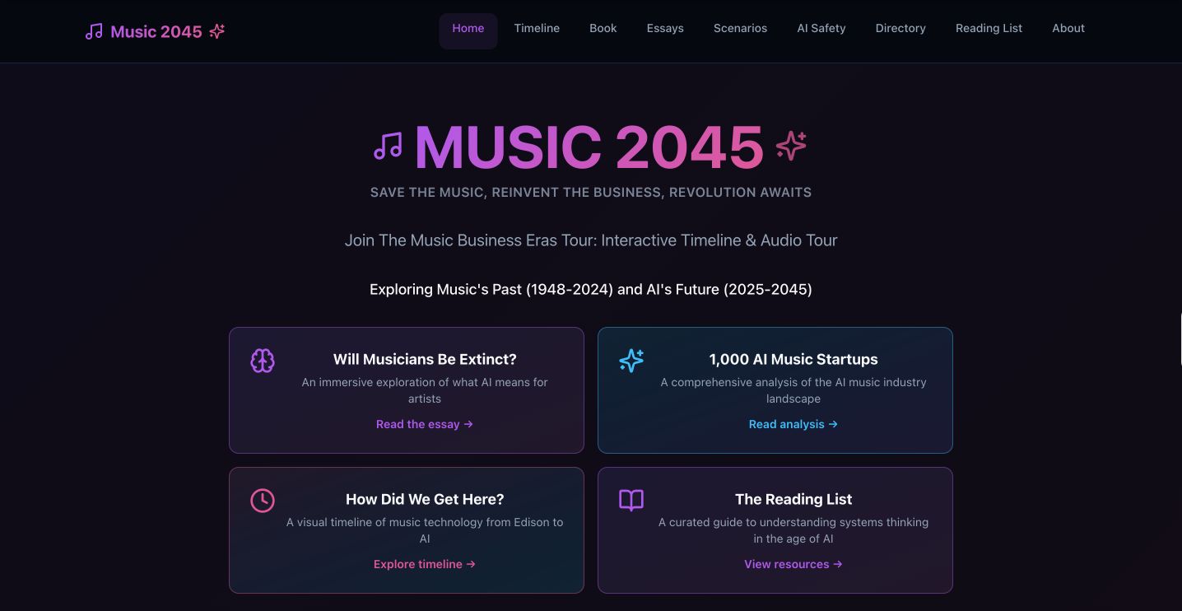
Task: Click the sparkle icon beside header Music 2045
Action: [x=217, y=31]
